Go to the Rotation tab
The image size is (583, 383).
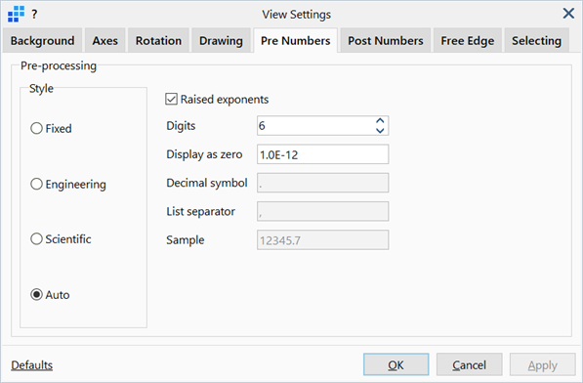pos(159,40)
